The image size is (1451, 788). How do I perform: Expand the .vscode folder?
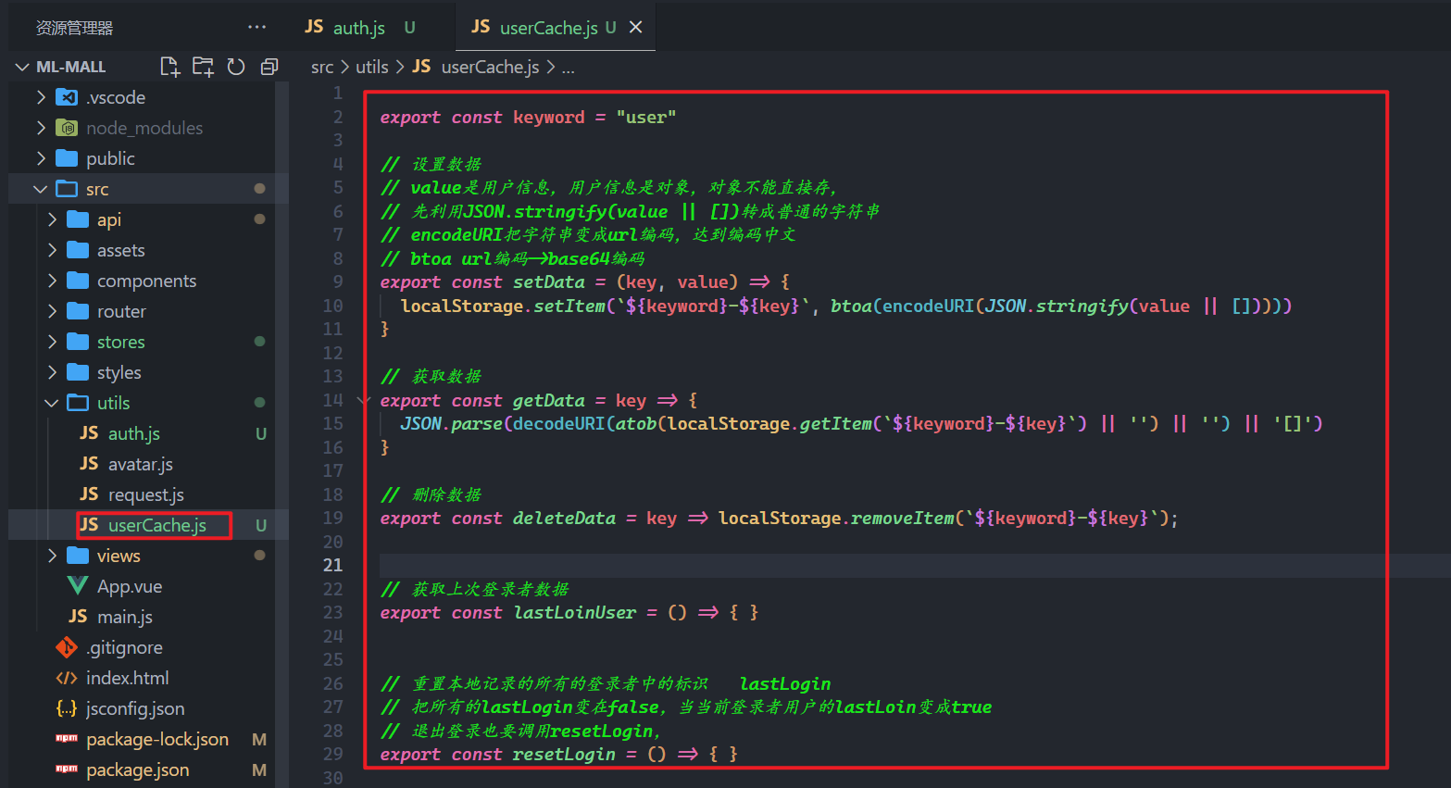[40, 97]
